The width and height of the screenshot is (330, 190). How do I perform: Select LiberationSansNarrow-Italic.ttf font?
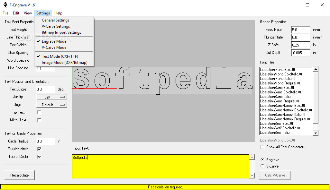pyautogui.click(x=283, y=115)
